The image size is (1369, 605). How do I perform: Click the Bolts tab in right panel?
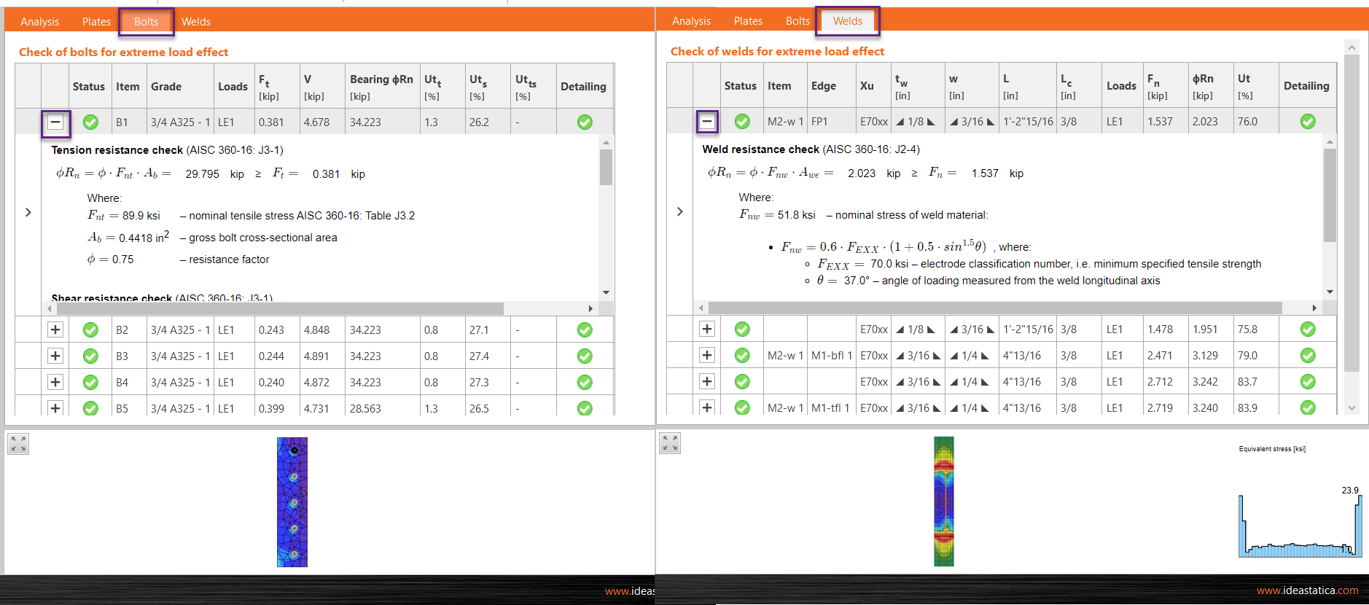click(797, 21)
